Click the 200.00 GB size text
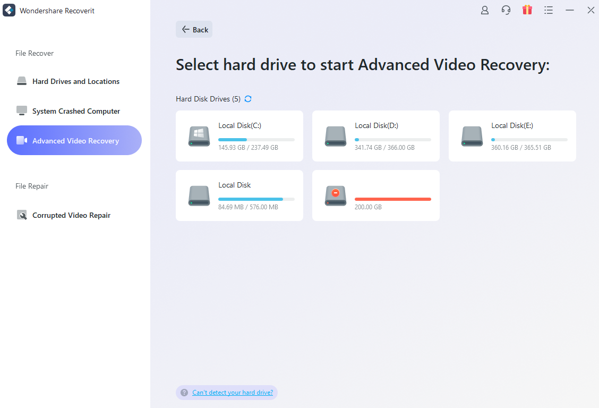599x408 pixels. pyautogui.click(x=368, y=207)
